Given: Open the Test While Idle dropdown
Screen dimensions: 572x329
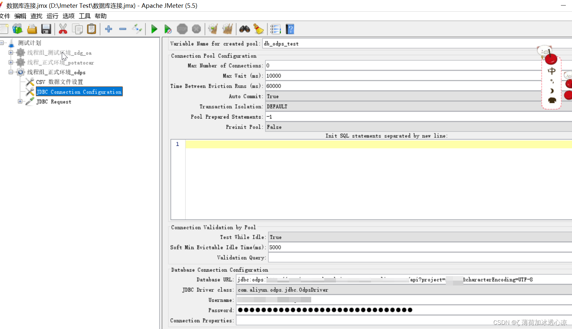Looking at the screenshot, I should 420,237.
